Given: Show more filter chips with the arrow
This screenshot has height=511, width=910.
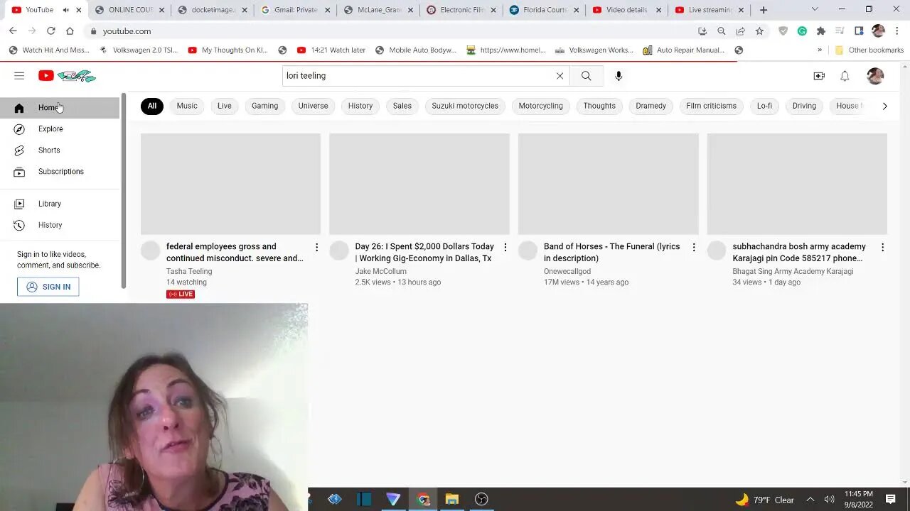Looking at the screenshot, I should (x=884, y=106).
